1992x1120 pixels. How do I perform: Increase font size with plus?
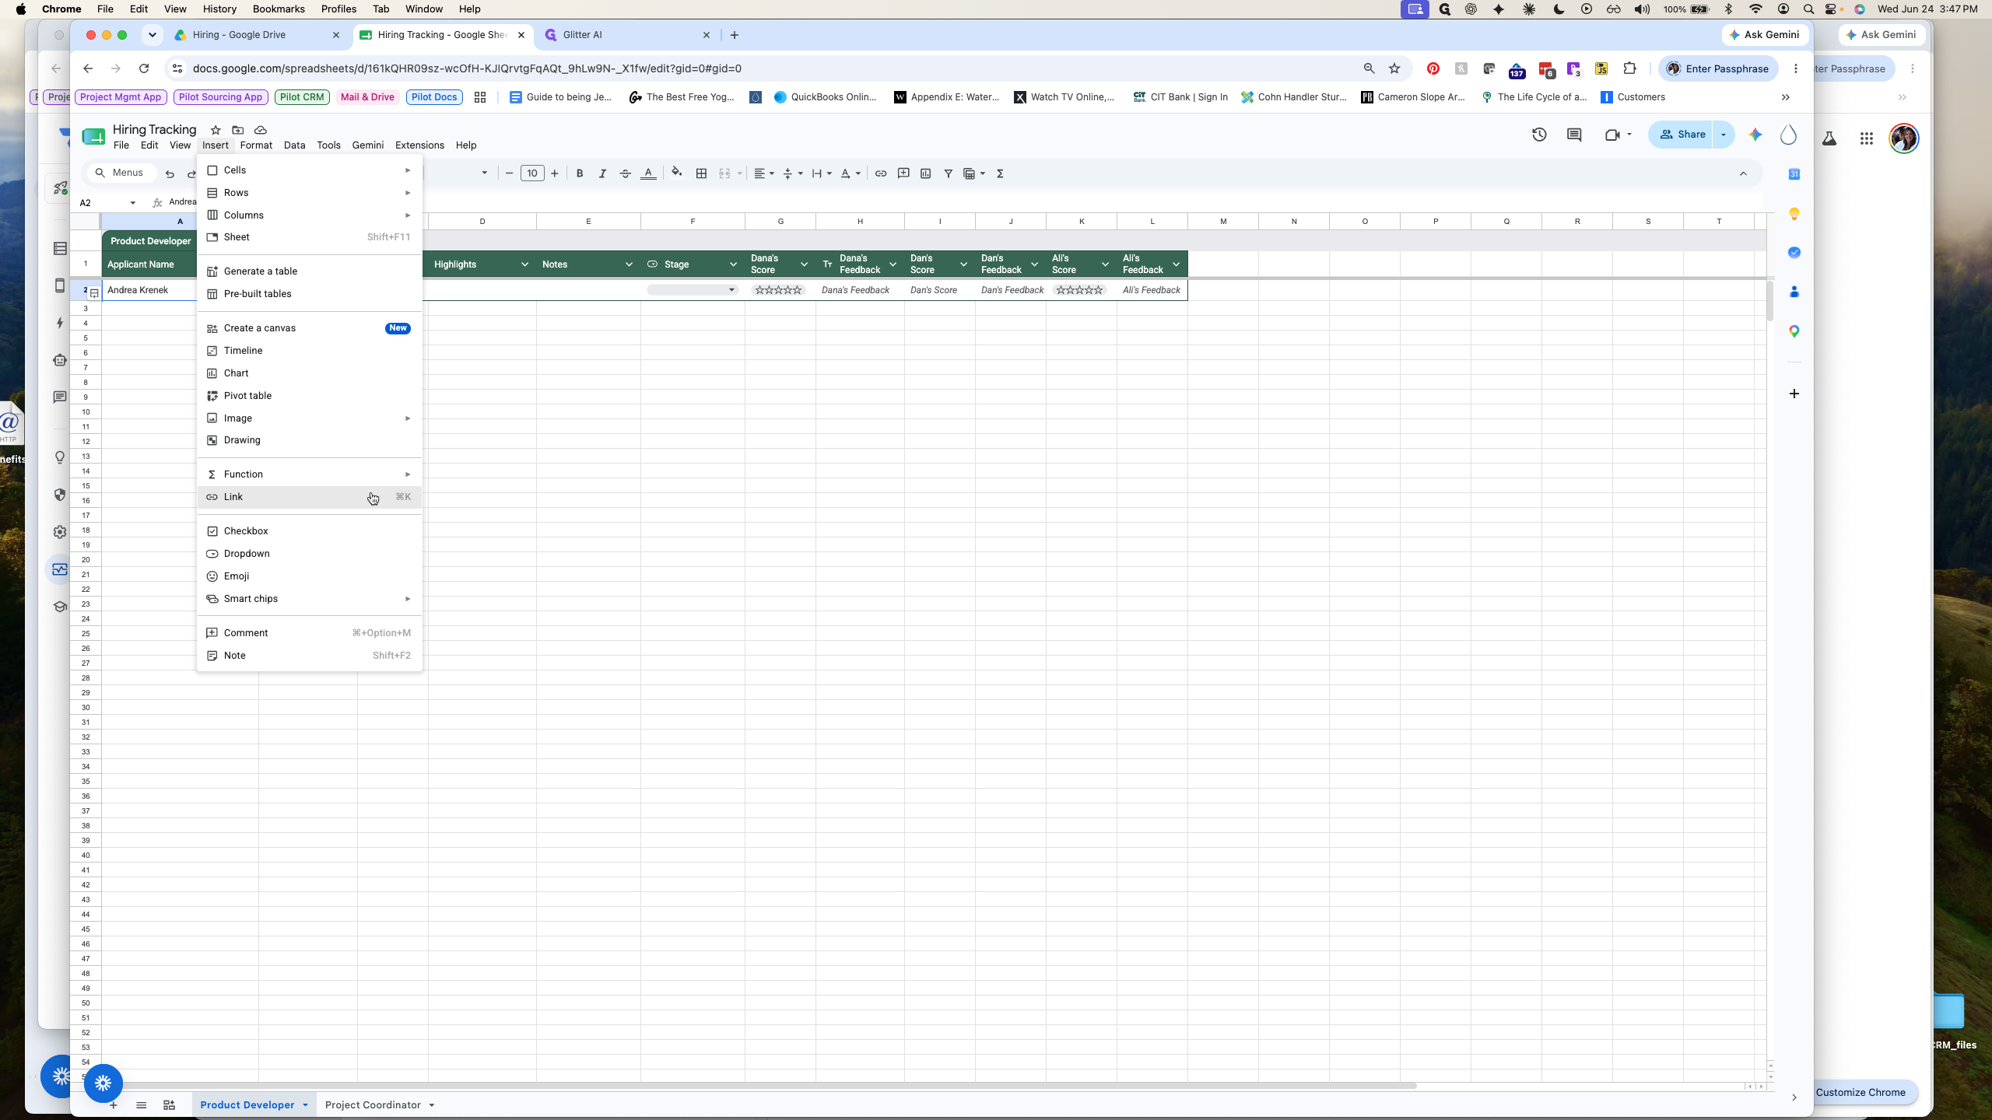coord(555,173)
